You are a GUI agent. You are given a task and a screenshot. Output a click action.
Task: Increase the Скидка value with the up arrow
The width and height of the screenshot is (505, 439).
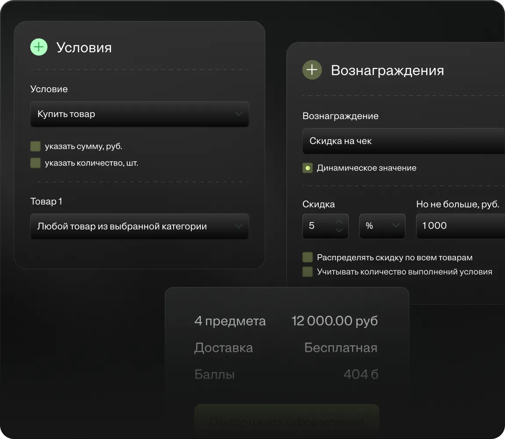(339, 222)
